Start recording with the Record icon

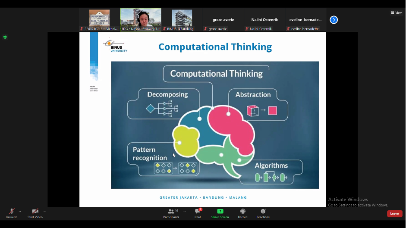tap(242, 212)
